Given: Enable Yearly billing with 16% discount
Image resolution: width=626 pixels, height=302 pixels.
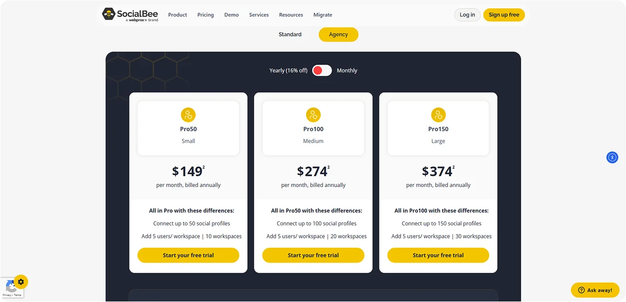Looking at the screenshot, I should pos(288,70).
